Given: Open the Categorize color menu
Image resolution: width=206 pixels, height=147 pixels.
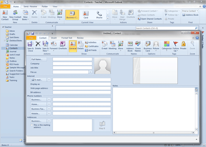Looking at the screenshot, I should point(166,46).
